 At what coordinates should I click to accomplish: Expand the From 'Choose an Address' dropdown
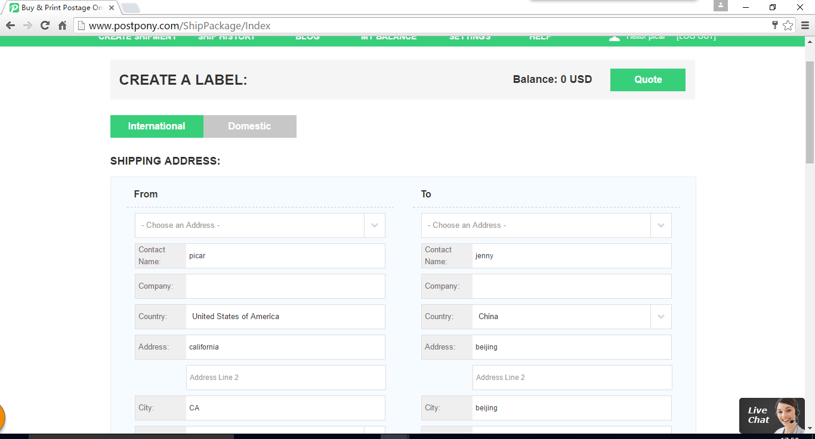click(374, 225)
